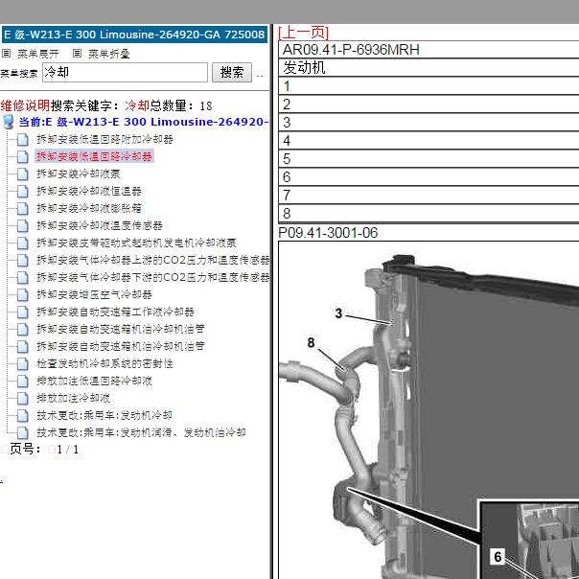Click document icon for 拆卸安装自动变速箱工作液冷却器
Image resolution: width=579 pixels, height=579 pixels.
[x=23, y=312]
